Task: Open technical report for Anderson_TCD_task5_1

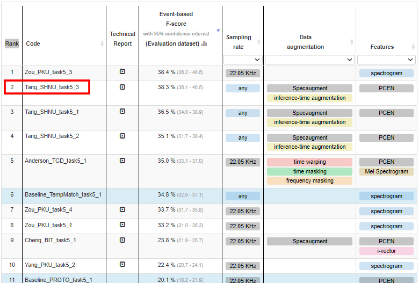Action: pyautogui.click(x=122, y=161)
